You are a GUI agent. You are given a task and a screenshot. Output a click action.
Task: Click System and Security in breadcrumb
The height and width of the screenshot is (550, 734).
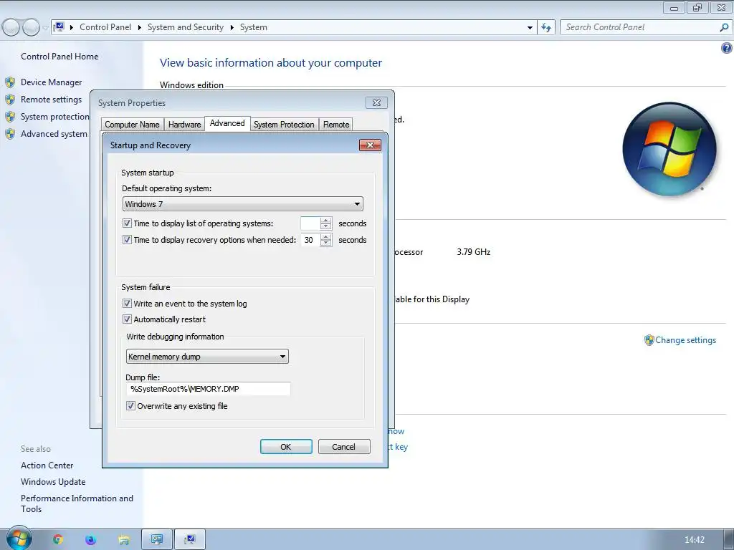tap(186, 27)
